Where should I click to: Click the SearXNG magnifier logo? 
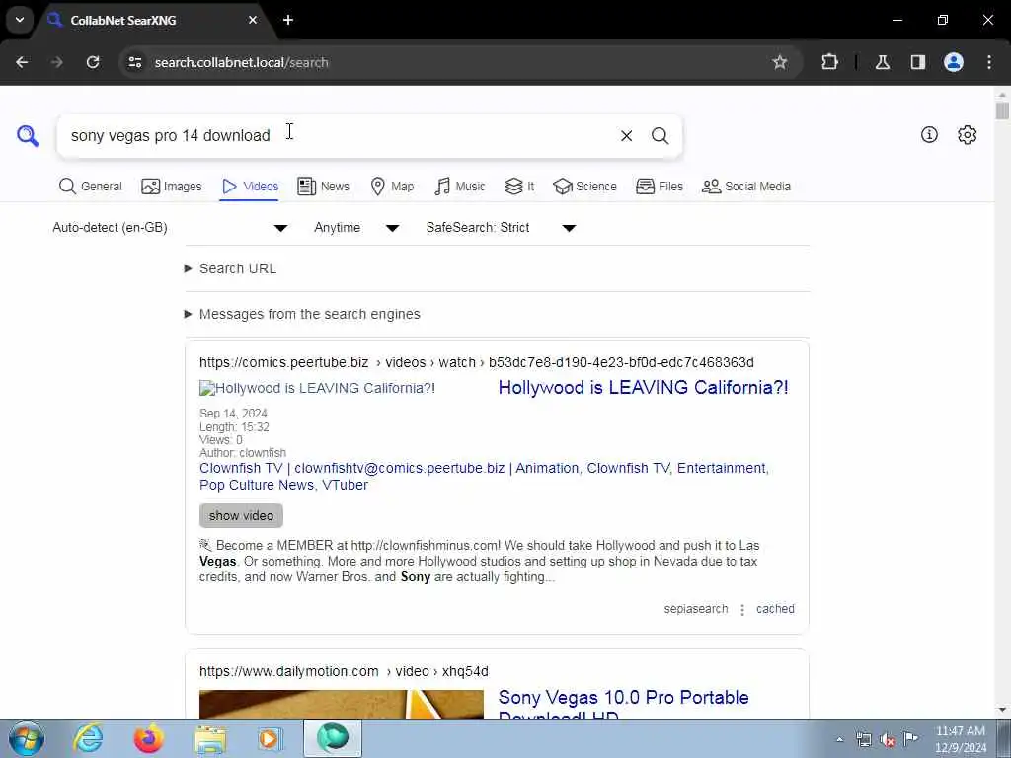click(28, 136)
